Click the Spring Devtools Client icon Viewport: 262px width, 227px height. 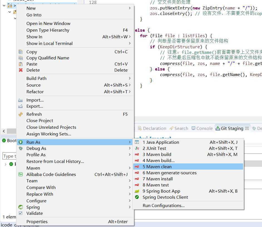click(137, 197)
